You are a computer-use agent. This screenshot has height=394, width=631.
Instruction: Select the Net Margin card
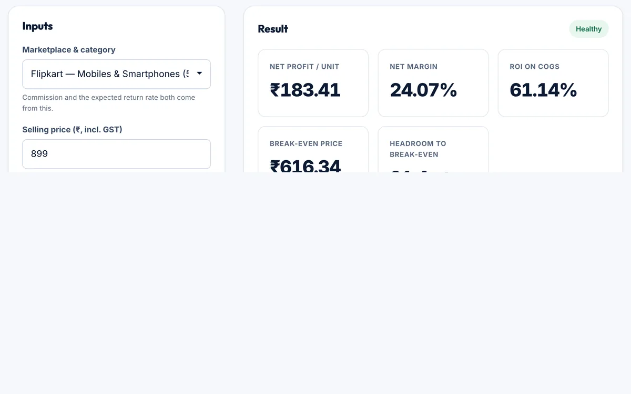433,83
